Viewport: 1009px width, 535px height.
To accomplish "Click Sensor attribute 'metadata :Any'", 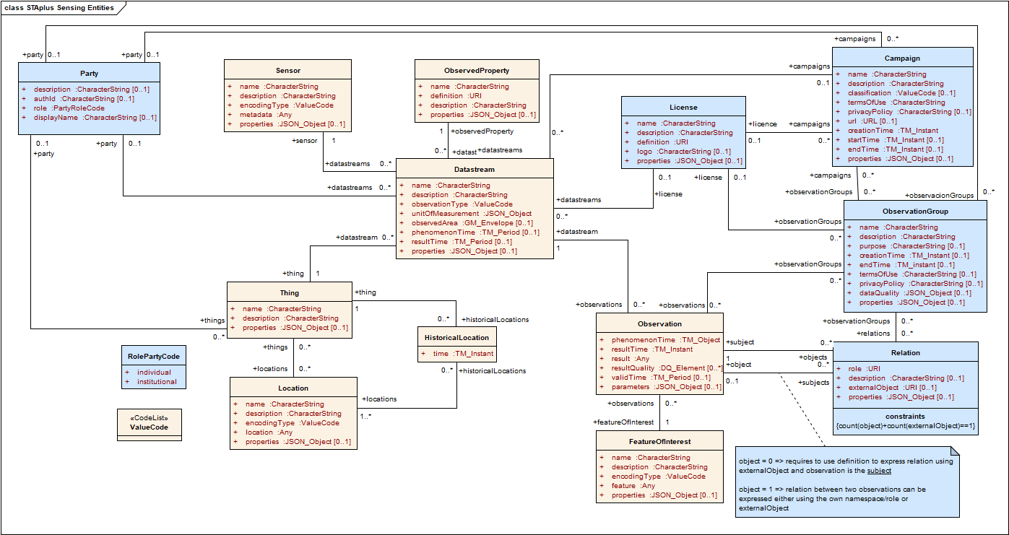I will (267, 115).
